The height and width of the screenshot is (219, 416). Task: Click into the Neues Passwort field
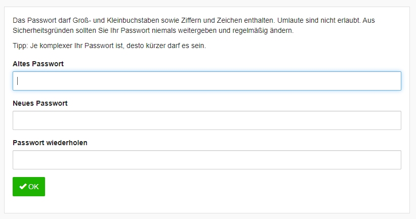point(206,120)
